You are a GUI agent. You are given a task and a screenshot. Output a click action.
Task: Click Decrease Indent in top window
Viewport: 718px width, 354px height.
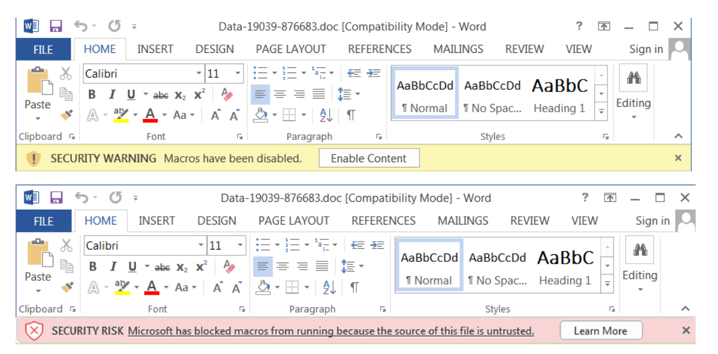354,73
